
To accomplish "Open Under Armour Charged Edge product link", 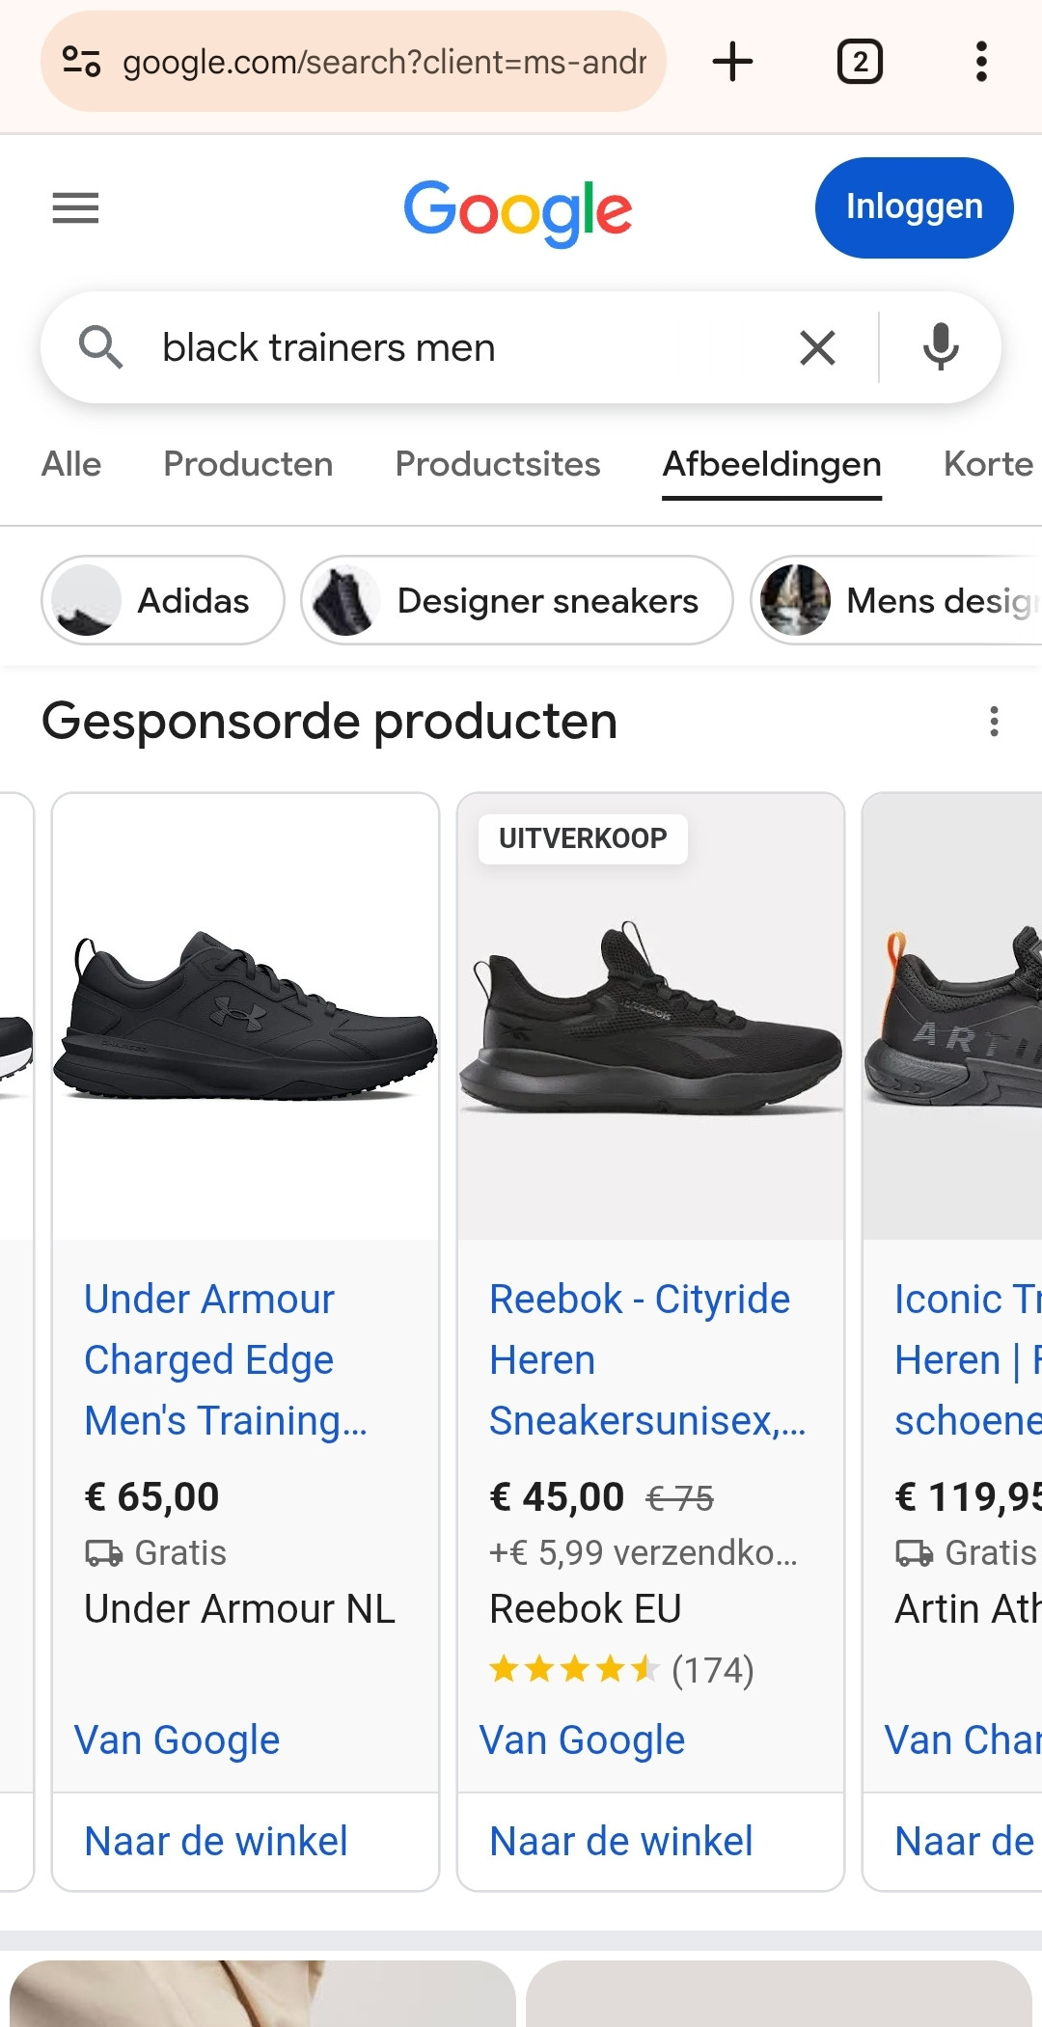I will [x=226, y=1359].
